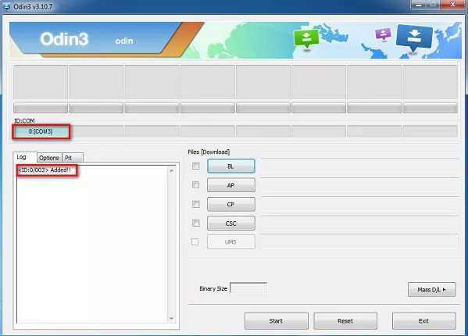Click the purple upload icon in banner

pyautogui.click(x=383, y=34)
